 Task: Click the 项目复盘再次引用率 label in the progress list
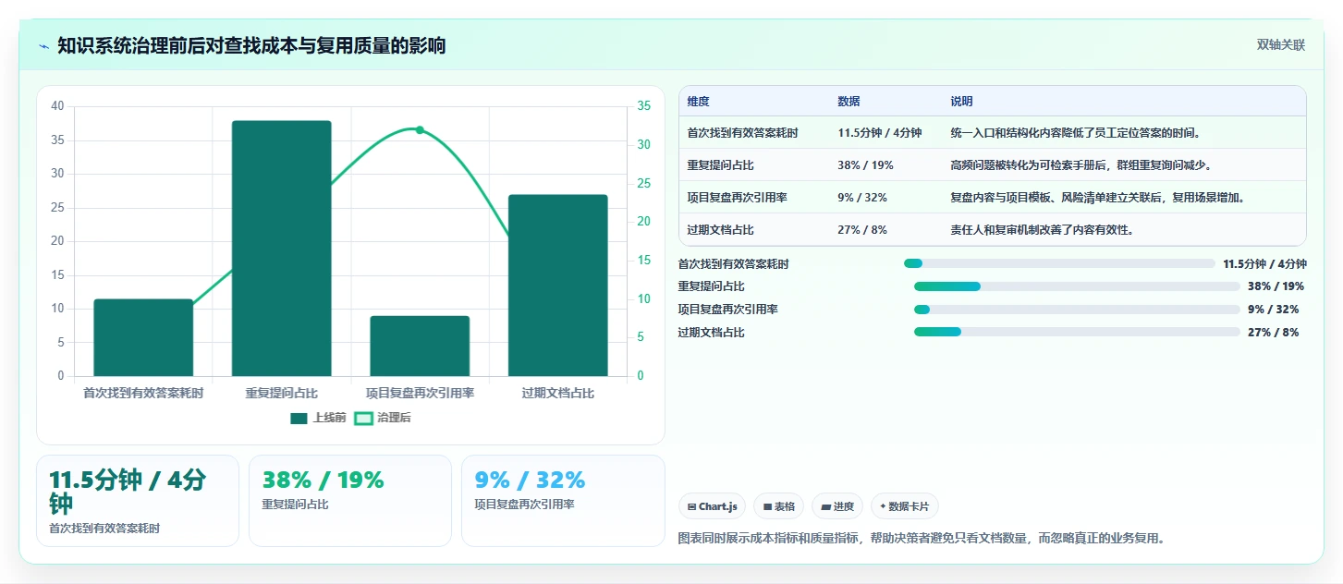(727, 309)
